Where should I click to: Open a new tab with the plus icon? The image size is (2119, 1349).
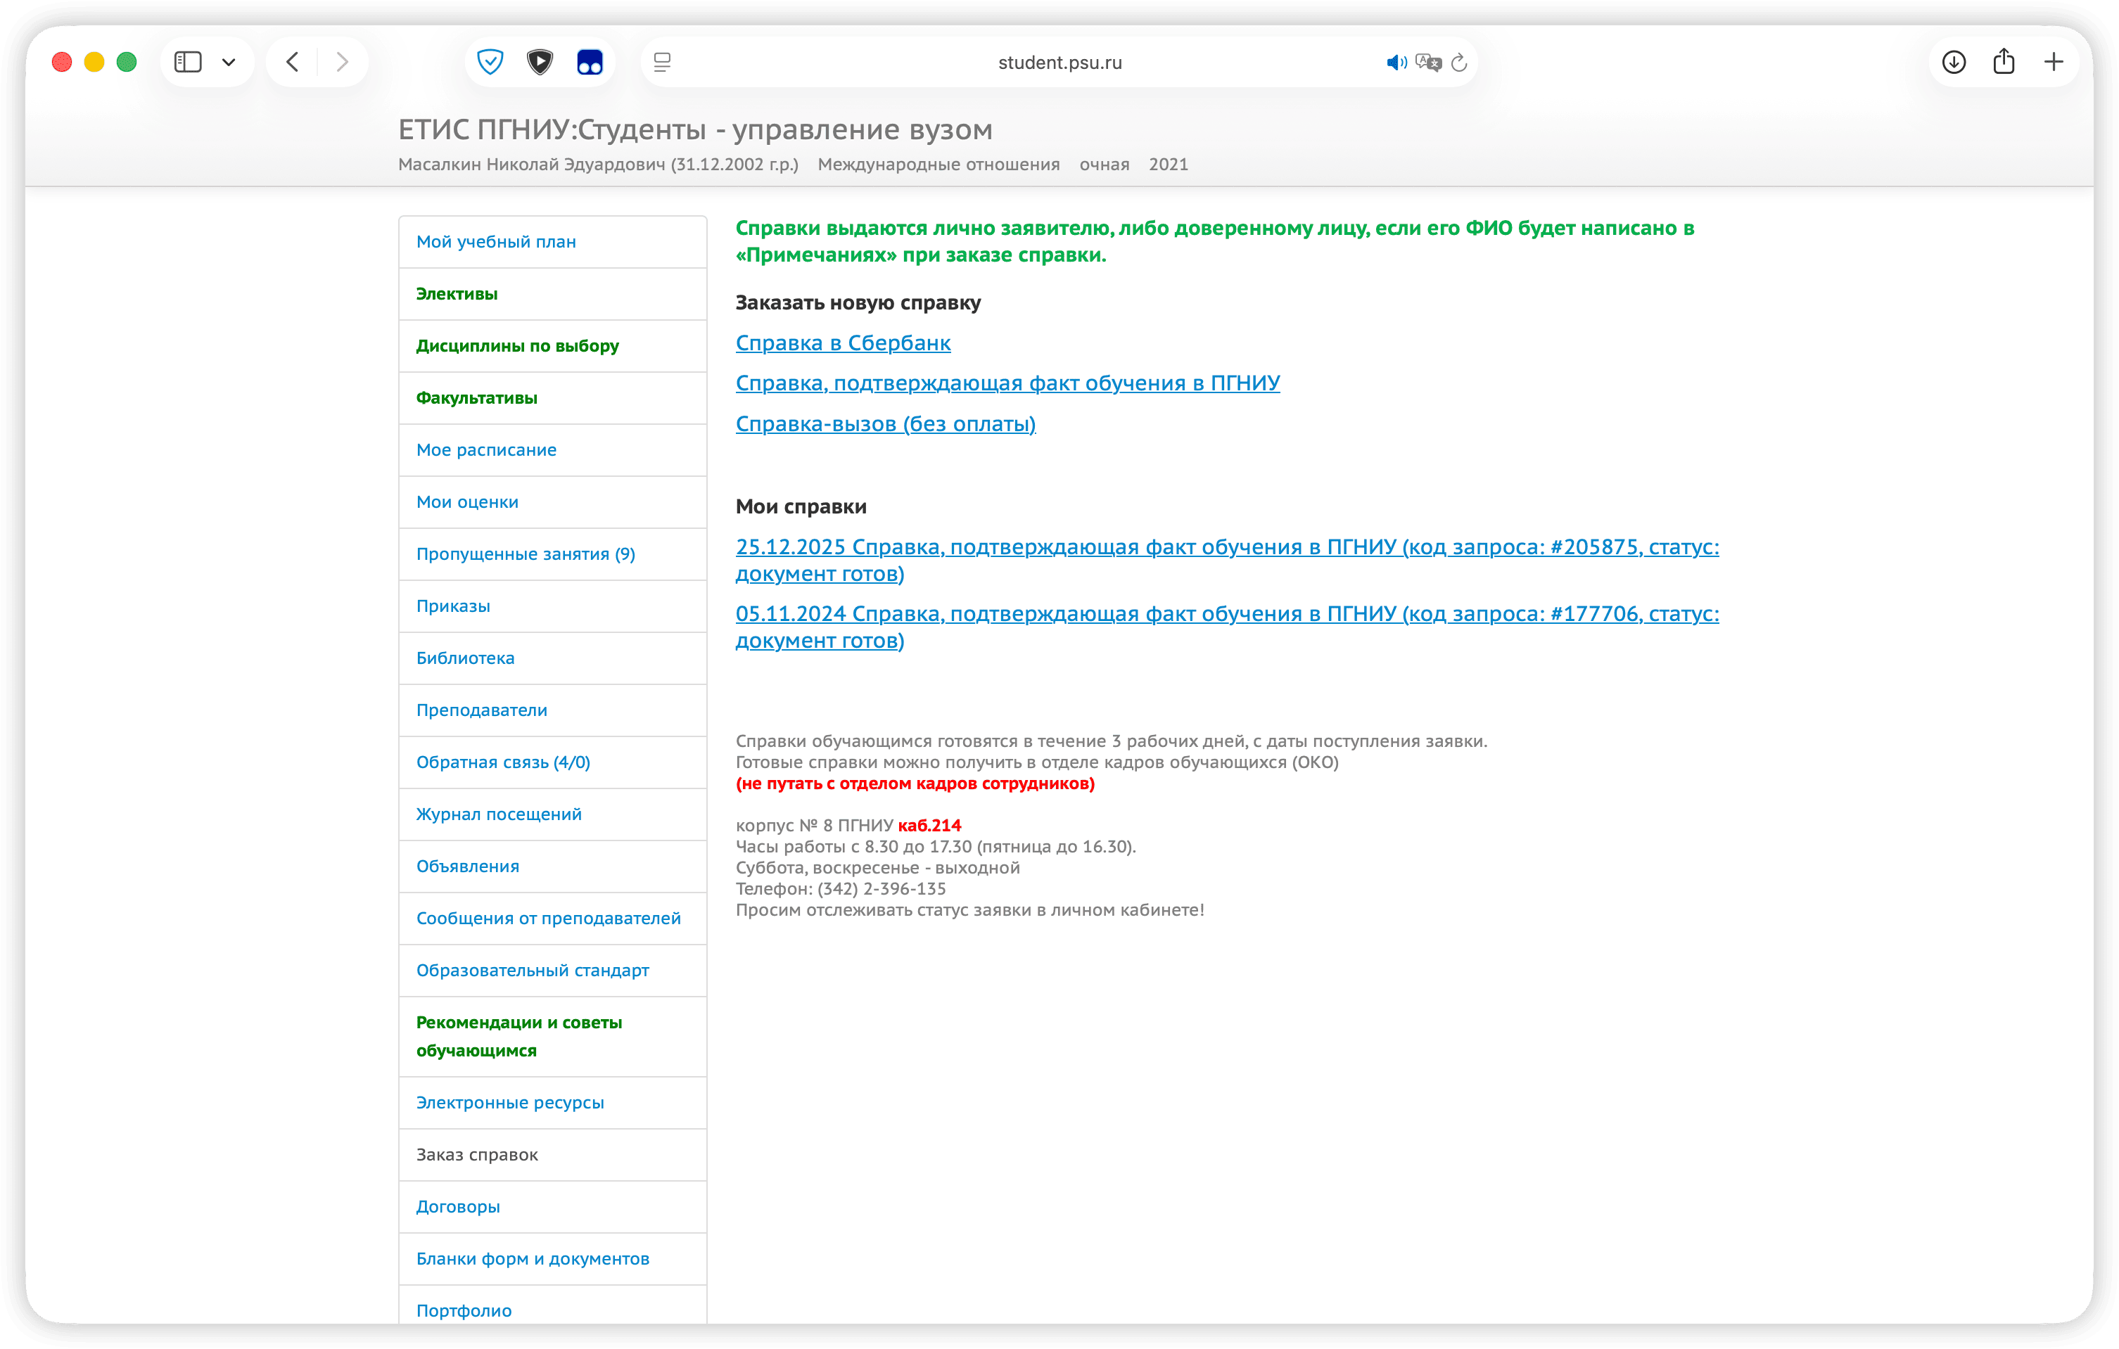[x=2054, y=62]
